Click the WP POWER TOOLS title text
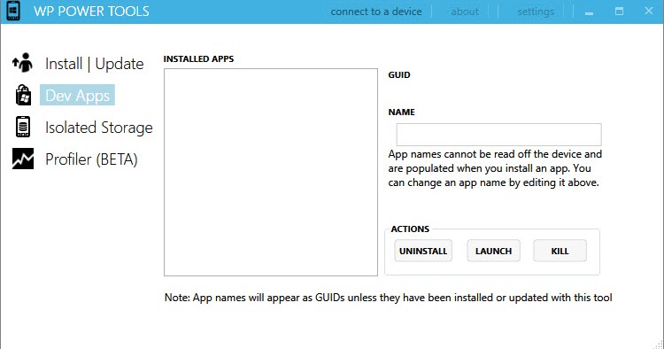Viewport: 664px width, 349px height. [x=91, y=12]
